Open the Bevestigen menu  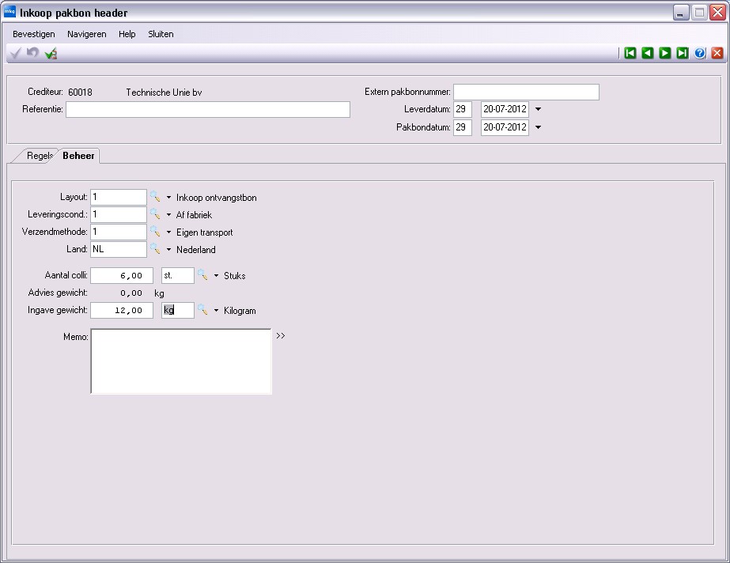tap(34, 34)
